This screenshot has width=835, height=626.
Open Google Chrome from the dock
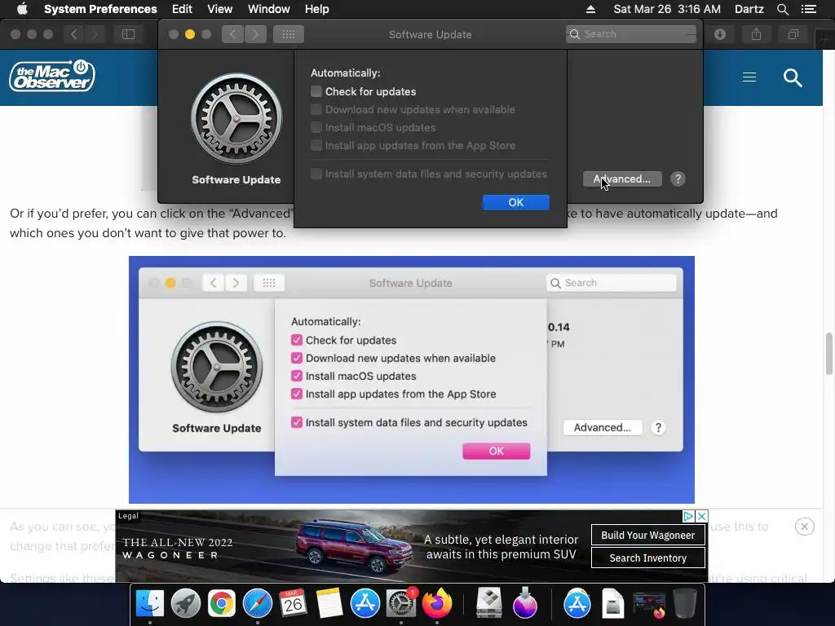[222, 604]
